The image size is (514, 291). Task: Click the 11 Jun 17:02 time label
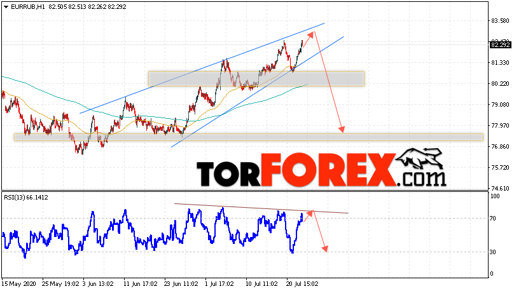click(140, 284)
